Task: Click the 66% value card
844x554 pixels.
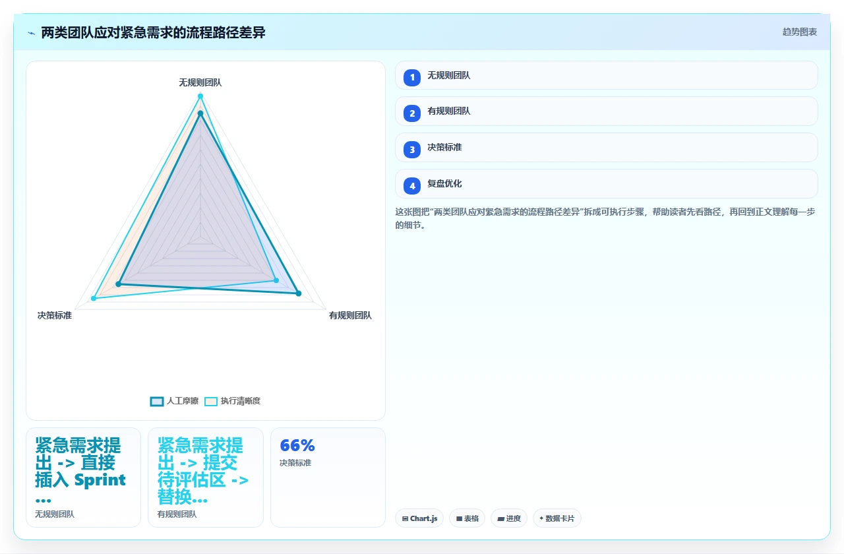Action: point(328,477)
